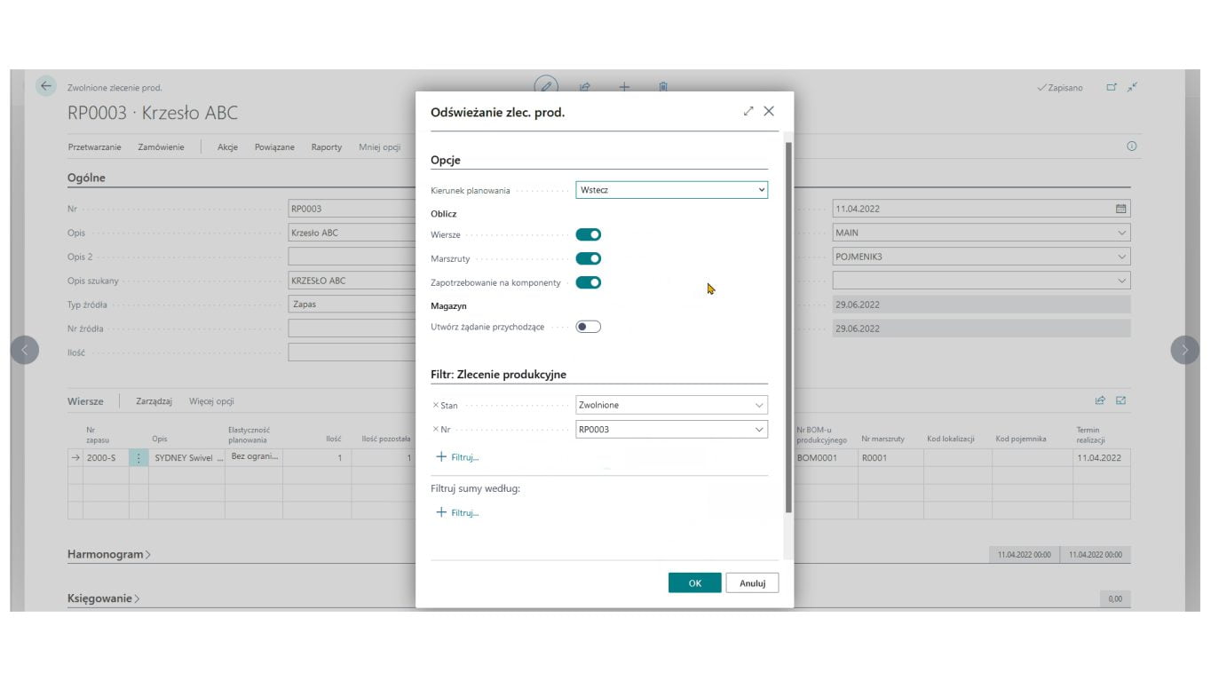1211x681 pixels.
Task: Click share icon in Wiersze section
Action: [x=1100, y=400]
